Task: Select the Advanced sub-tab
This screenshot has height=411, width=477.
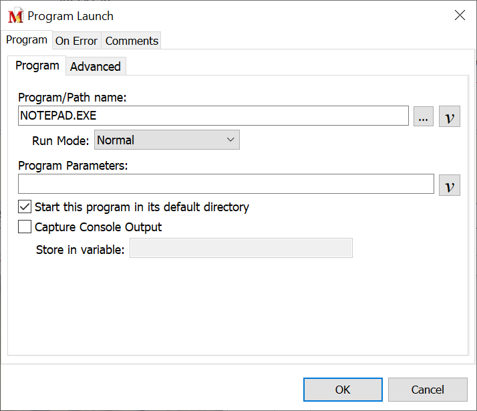Action: click(x=96, y=66)
